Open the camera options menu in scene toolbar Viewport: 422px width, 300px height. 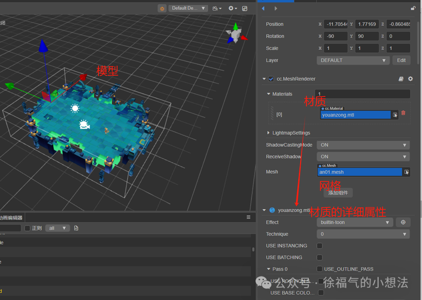click(x=217, y=8)
